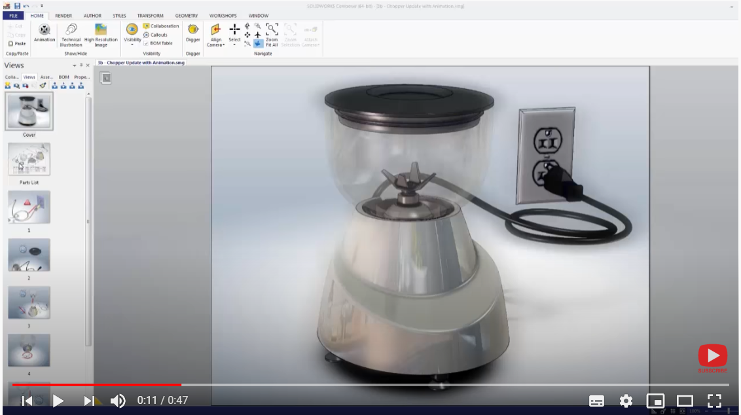The width and height of the screenshot is (741, 415).
Task: Open the FILE menu
Action: point(13,16)
